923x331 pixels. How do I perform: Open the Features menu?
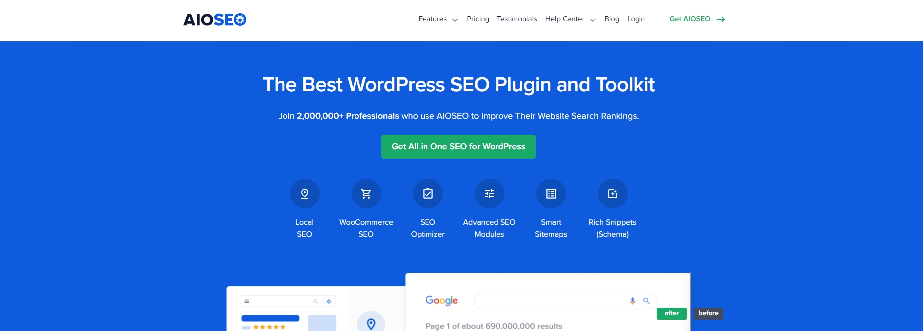[x=432, y=19]
